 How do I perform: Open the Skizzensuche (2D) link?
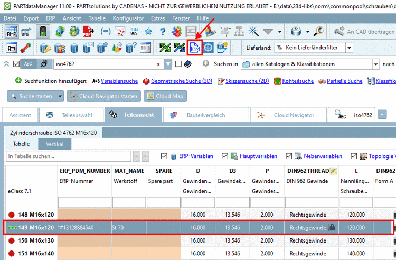(x=247, y=81)
